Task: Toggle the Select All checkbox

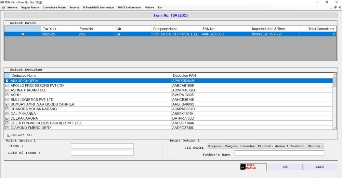Action: (9, 135)
